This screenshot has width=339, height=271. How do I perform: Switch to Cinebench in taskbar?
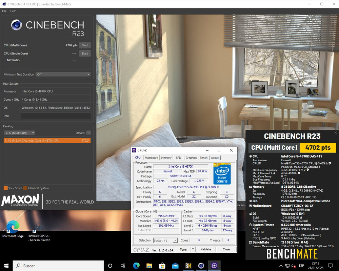click(201, 266)
